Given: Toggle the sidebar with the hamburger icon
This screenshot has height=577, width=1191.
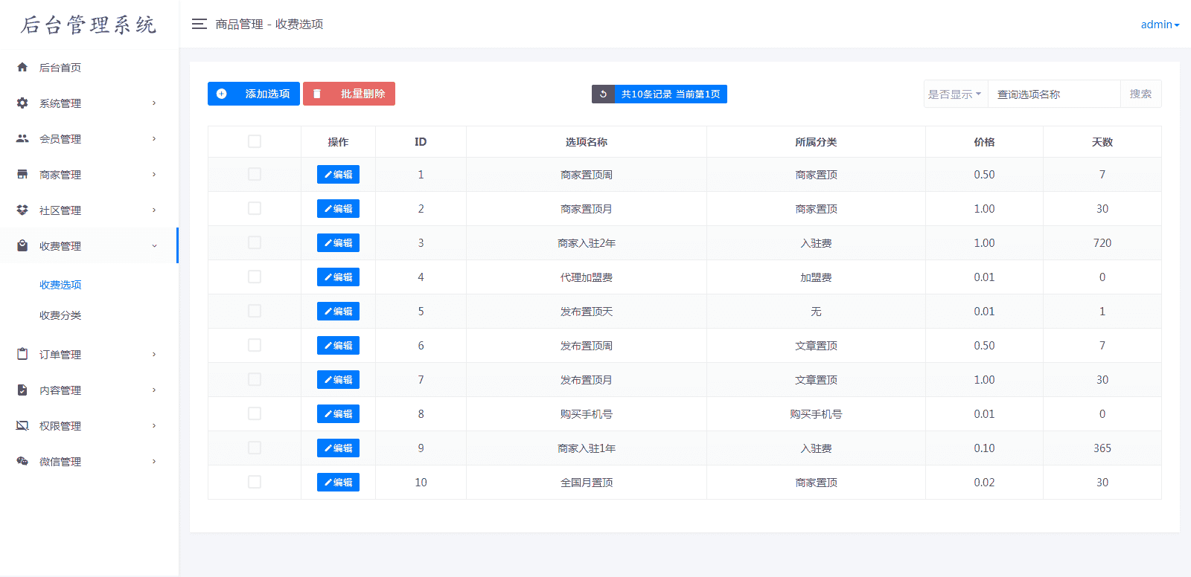Looking at the screenshot, I should point(199,24).
